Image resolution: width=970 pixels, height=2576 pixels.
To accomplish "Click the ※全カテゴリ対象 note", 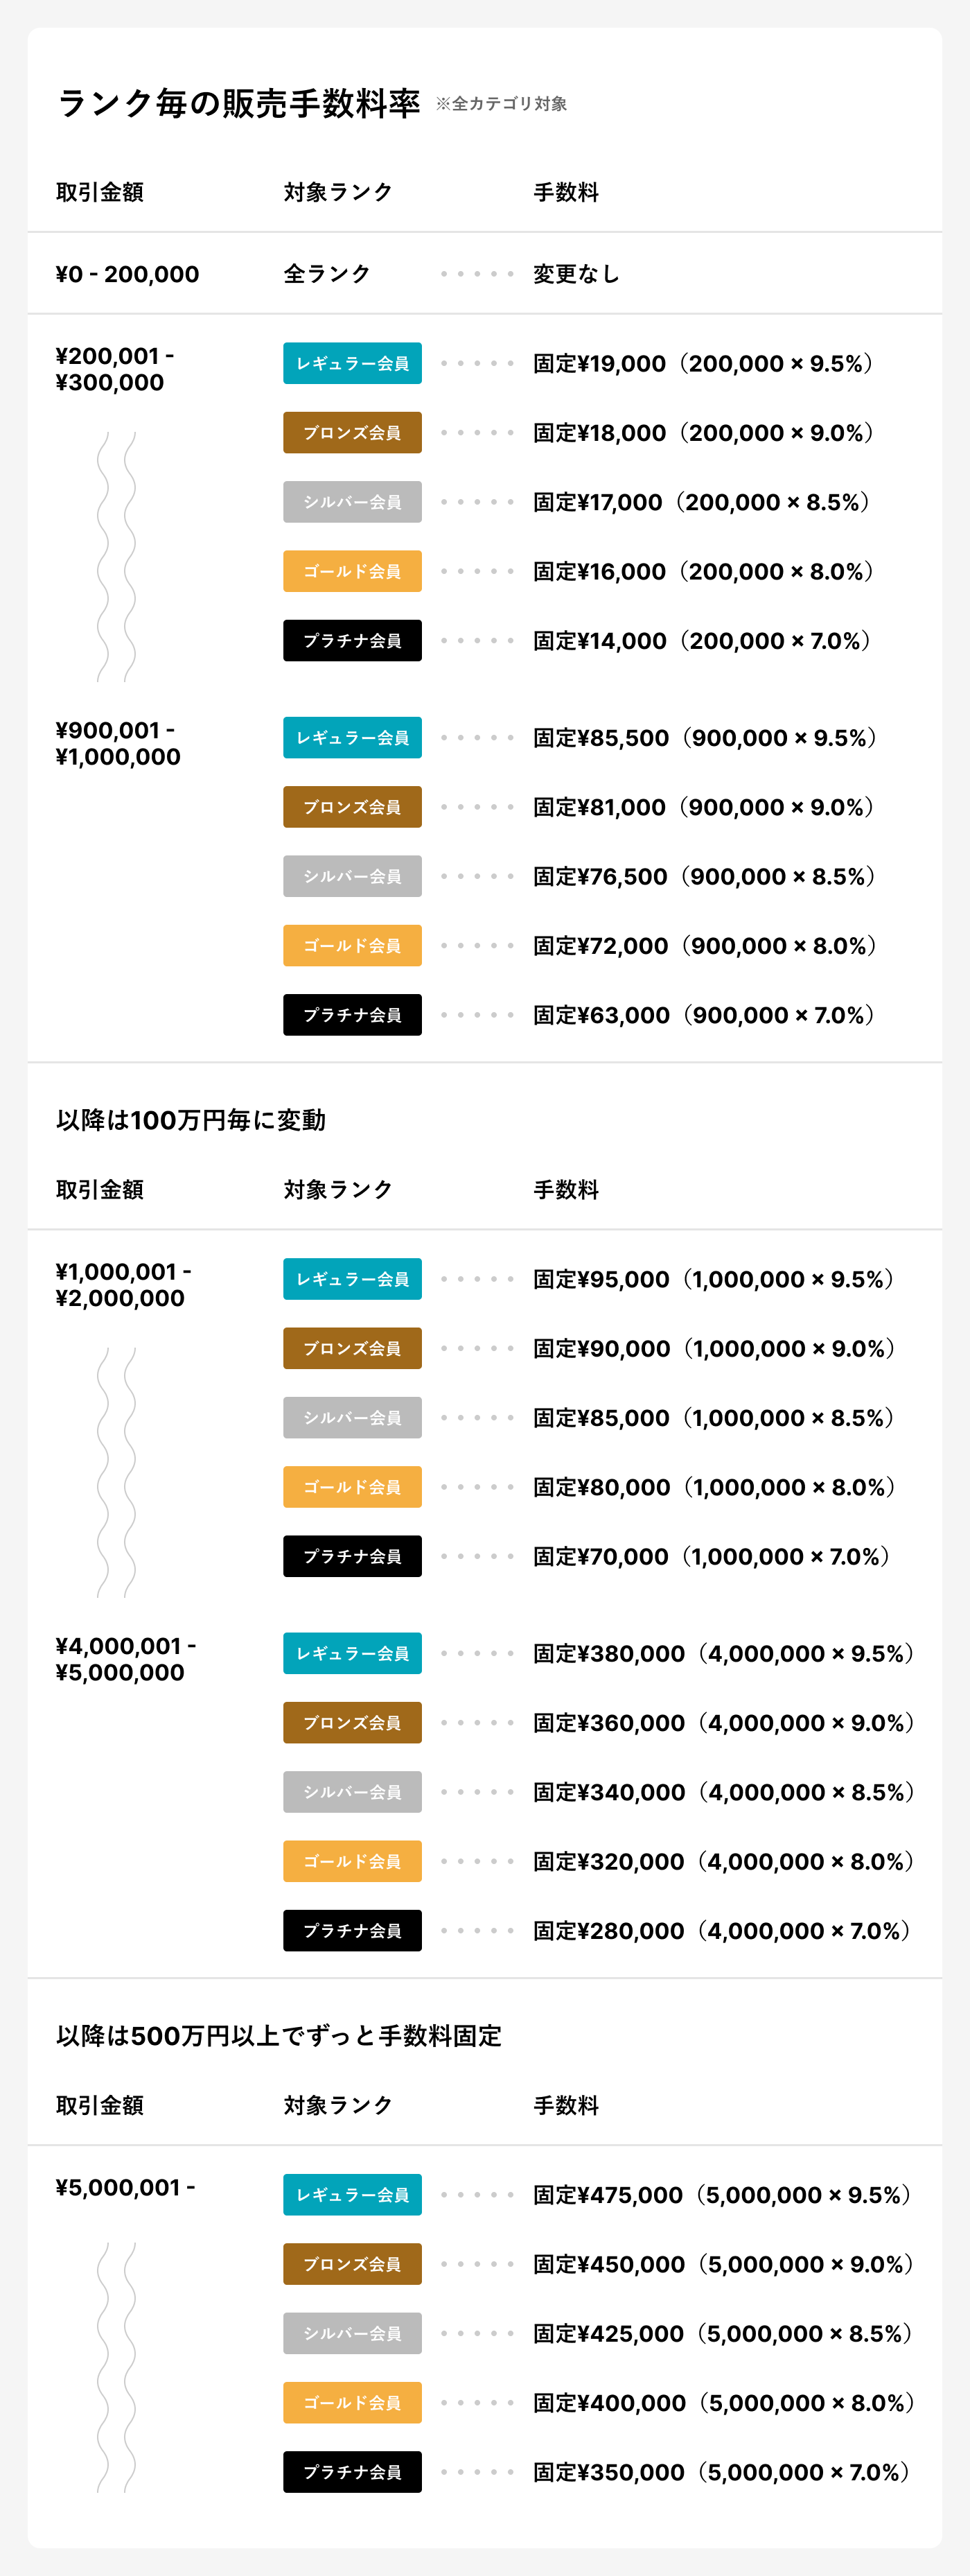I will tap(502, 104).
